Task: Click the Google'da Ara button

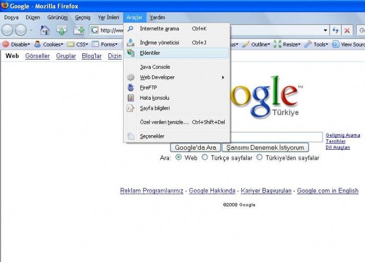Action: click(x=196, y=148)
